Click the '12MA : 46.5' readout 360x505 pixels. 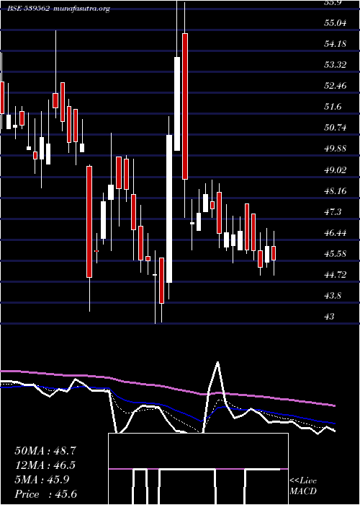point(45,465)
